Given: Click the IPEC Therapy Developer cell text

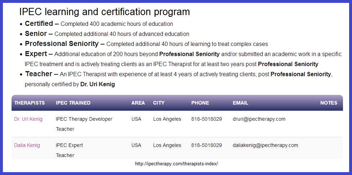Looking at the screenshot, I should click(84, 119).
